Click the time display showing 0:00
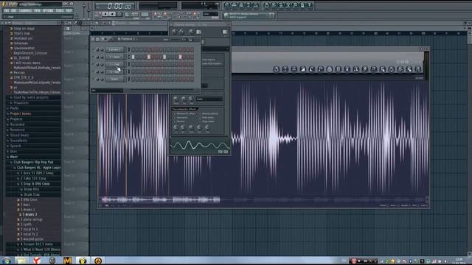This screenshot has width=472, height=265. (x=115, y=6)
